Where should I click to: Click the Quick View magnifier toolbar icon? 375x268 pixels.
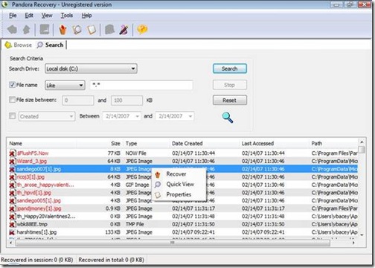tap(77, 30)
